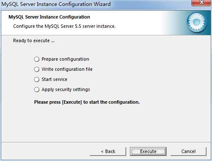The image size is (212, 161).
Task: Select the Start service step circle
Action: coord(37,79)
